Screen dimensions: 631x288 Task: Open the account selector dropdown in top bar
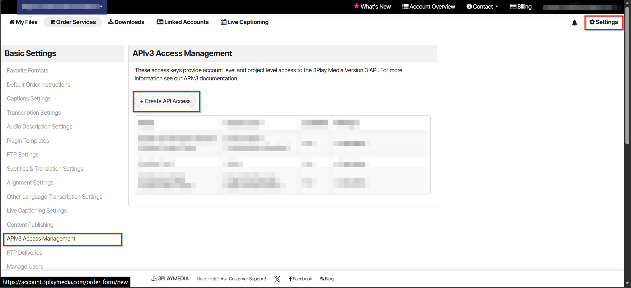pyautogui.click(x=62, y=7)
